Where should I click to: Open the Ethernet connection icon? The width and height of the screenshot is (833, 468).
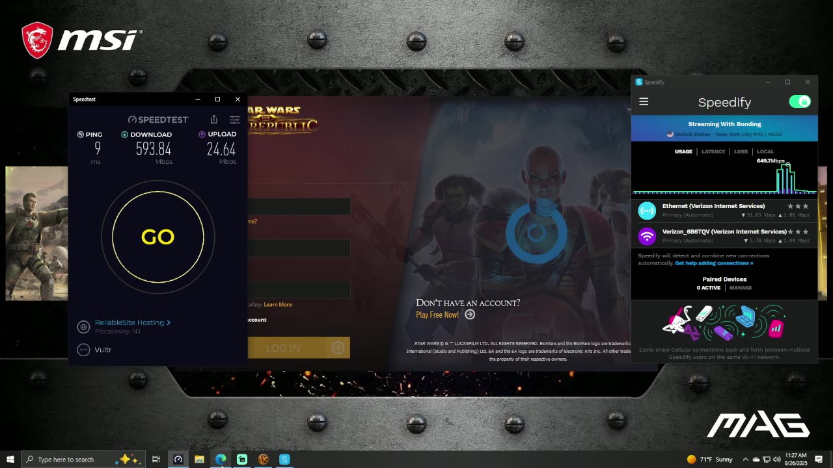(x=647, y=211)
